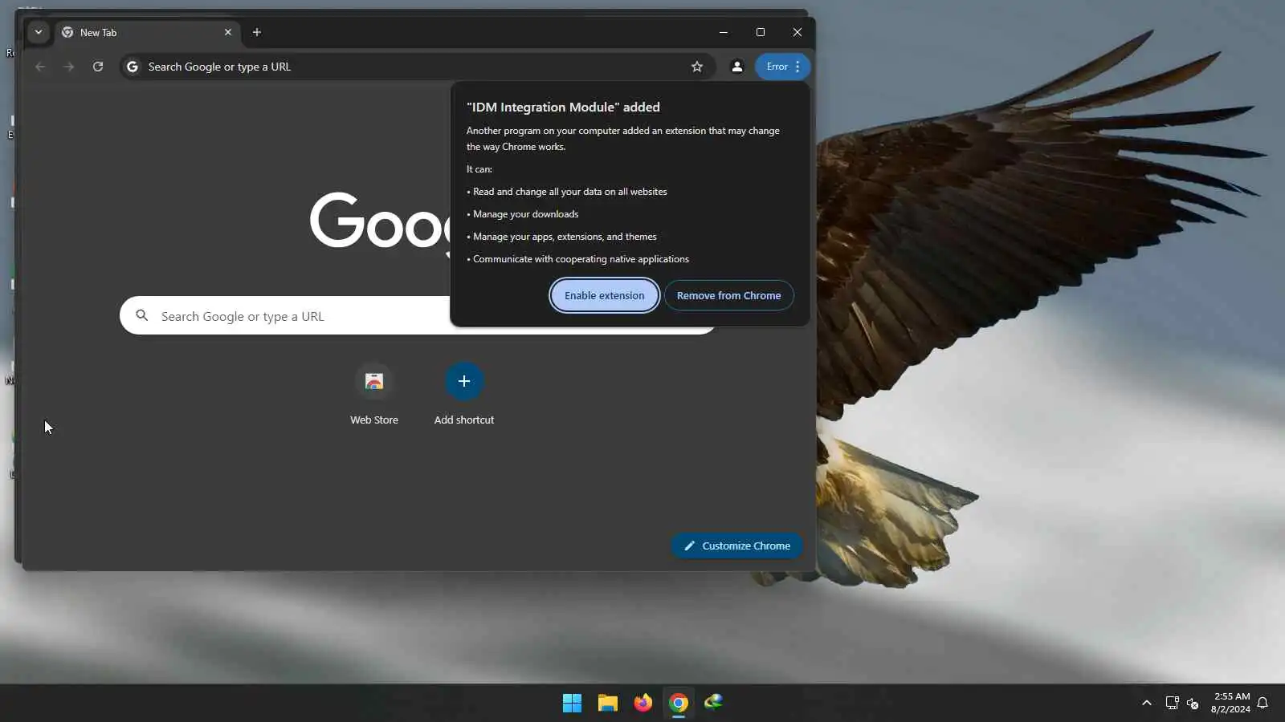Show hidden system tray icons
Screen dimensions: 1285x722
click(1146, 704)
